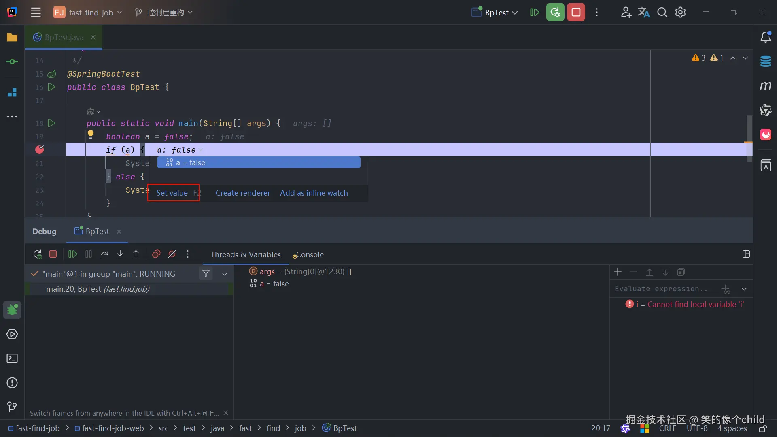This screenshot has height=437, width=777.
Task: Toggle read-only lock in status bar
Action: coord(763,428)
